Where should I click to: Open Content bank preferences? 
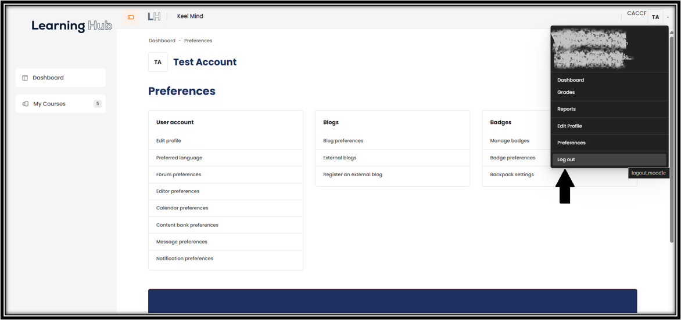(x=187, y=225)
